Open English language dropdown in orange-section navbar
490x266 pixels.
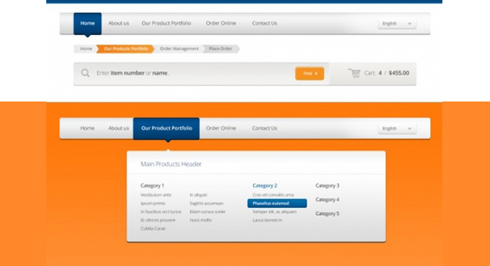(x=397, y=129)
